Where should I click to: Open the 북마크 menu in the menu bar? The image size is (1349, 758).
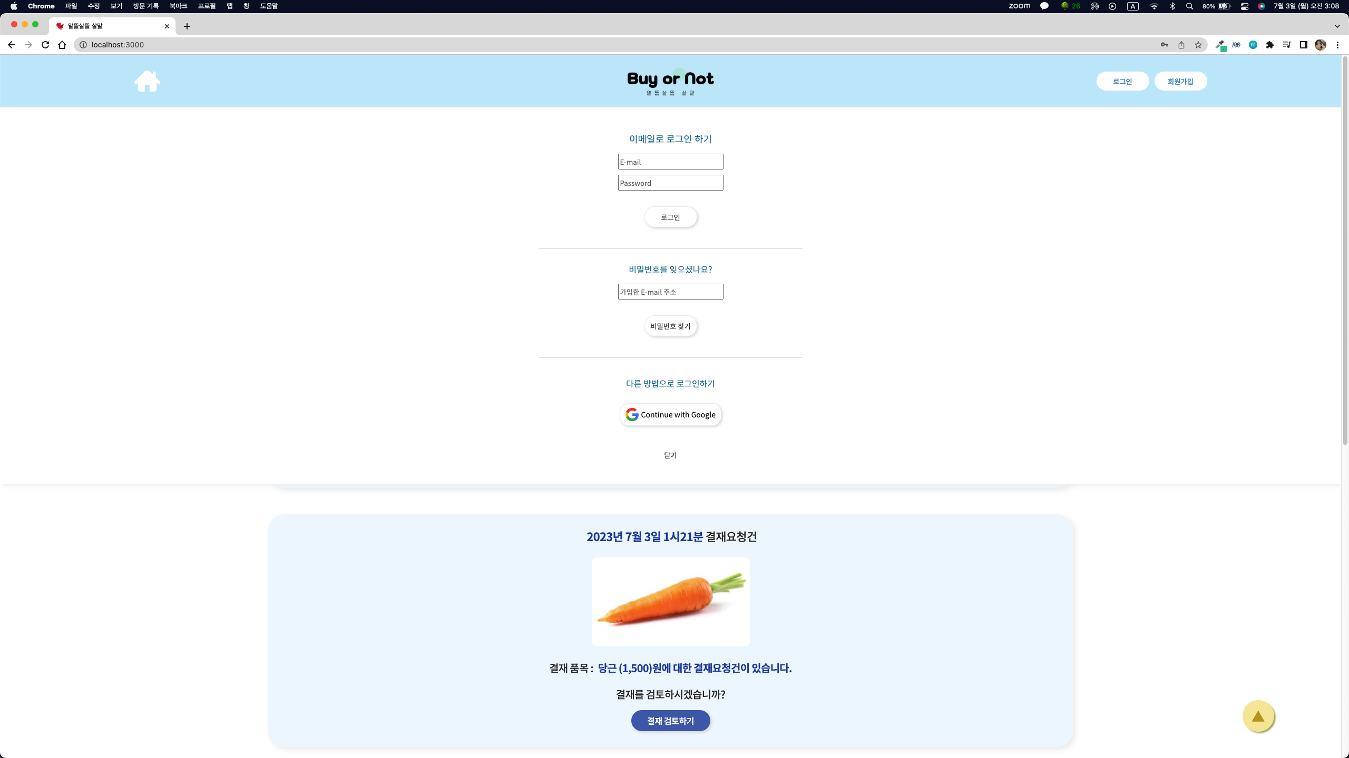[x=178, y=6]
